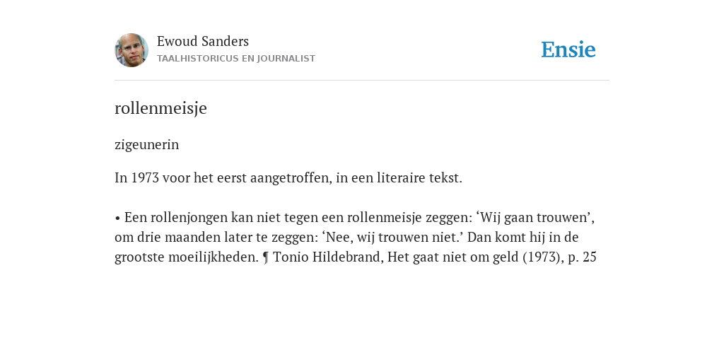Screen dimensions: 724x362
Task: Click Ewoud Sanders' profile photo
Action: coord(132,50)
